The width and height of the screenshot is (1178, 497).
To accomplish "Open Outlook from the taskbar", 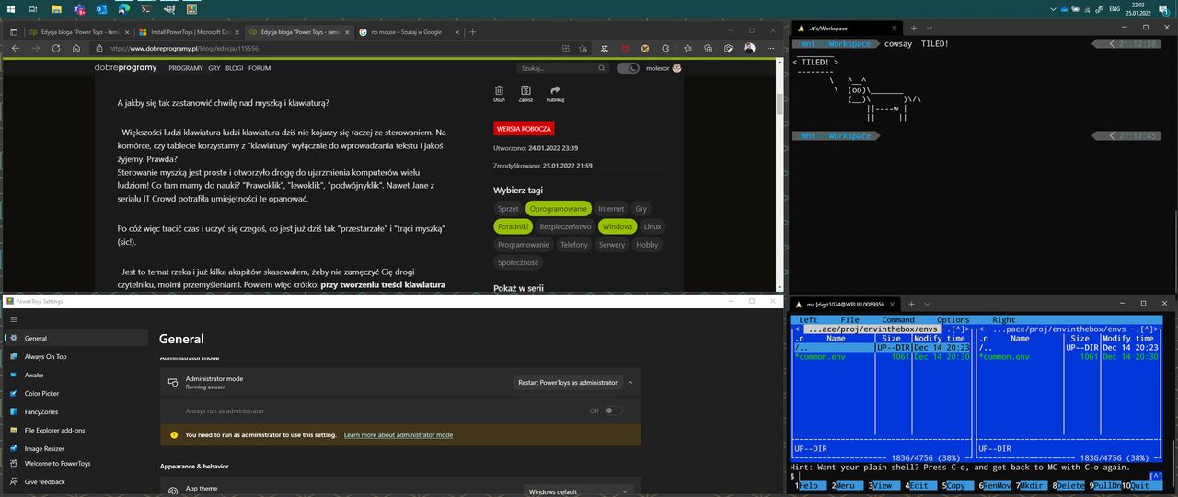I will tap(100, 8).
